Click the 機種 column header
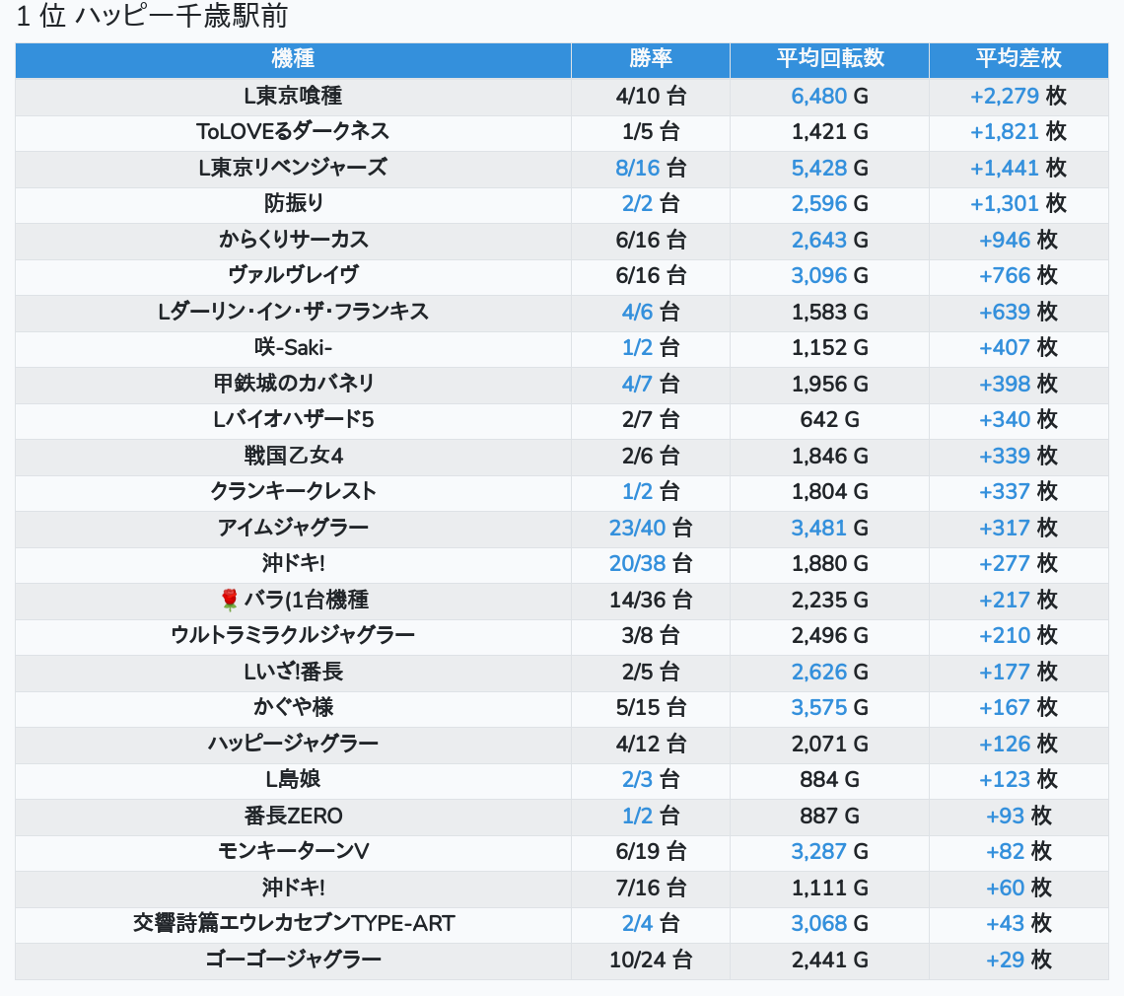The height and width of the screenshot is (996, 1124). [293, 59]
